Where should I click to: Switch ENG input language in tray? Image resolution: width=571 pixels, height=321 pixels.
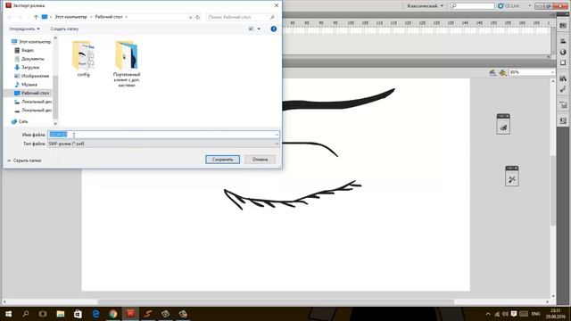coord(535,314)
